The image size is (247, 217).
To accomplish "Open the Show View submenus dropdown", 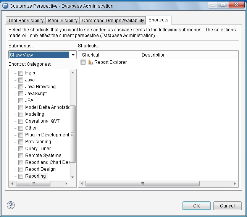I will pyautogui.click(x=73, y=55).
